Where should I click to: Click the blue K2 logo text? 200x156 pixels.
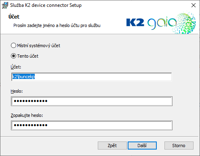[135, 22]
